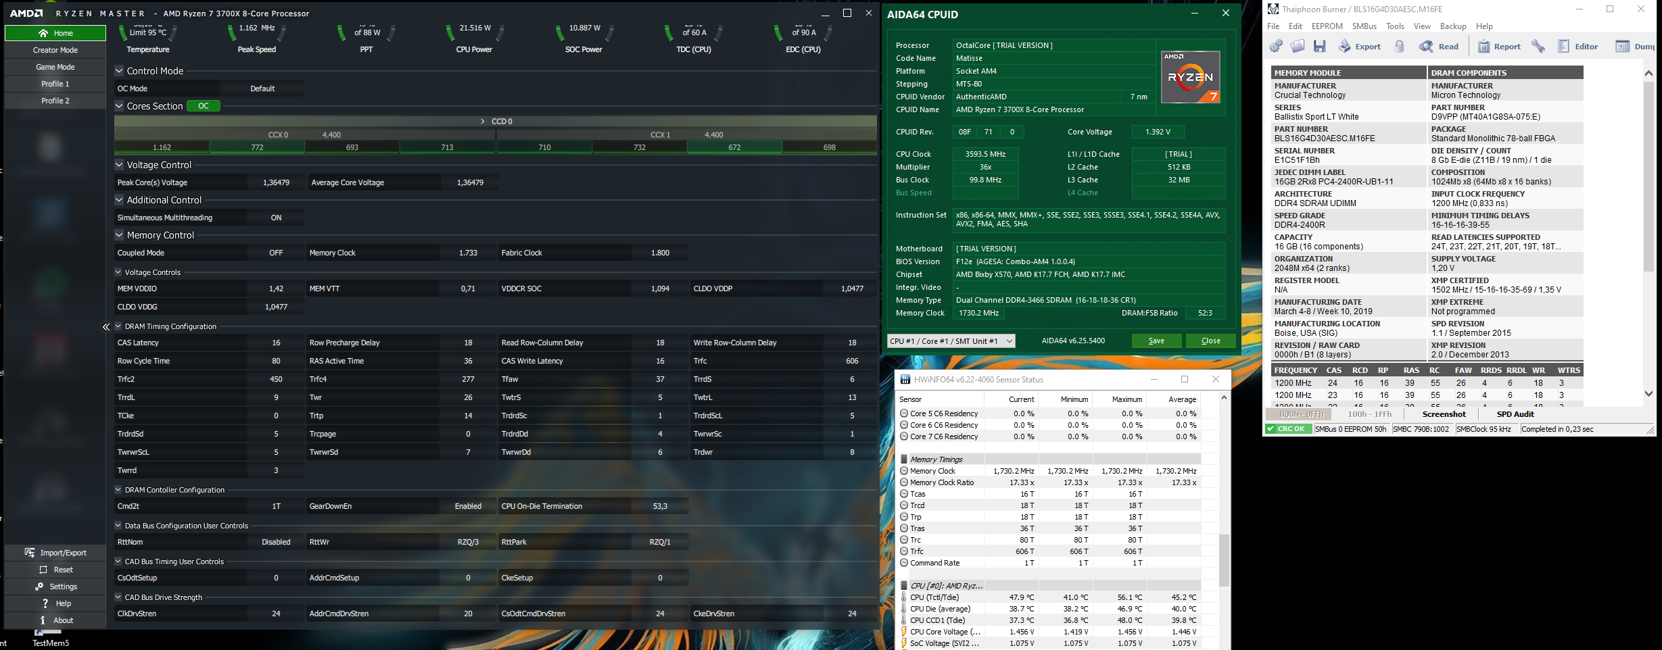The height and width of the screenshot is (650, 1662).
Task: Click the Export toolbar button in Thaiphoon Burner
Action: click(1359, 46)
